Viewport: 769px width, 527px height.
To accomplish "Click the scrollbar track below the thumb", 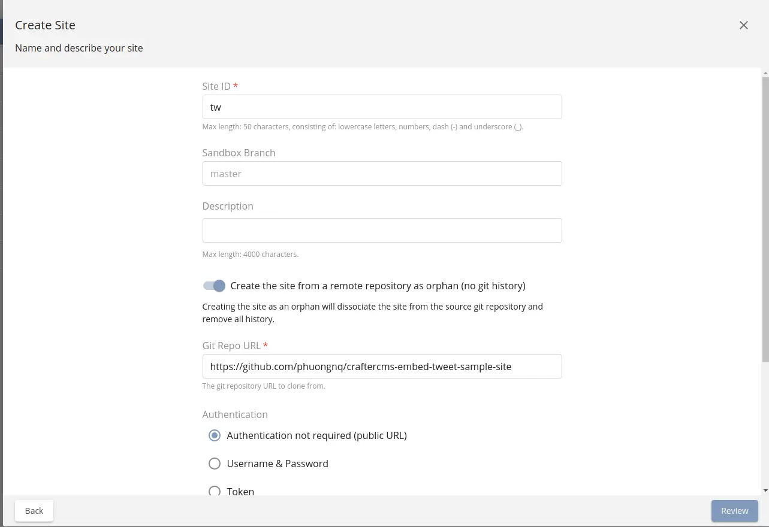I will pos(765,425).
